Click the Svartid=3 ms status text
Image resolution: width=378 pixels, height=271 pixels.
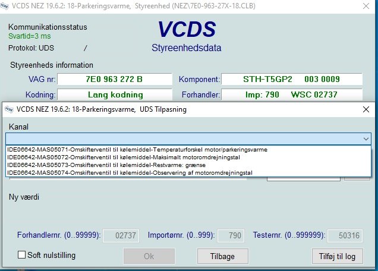(29, 36)
